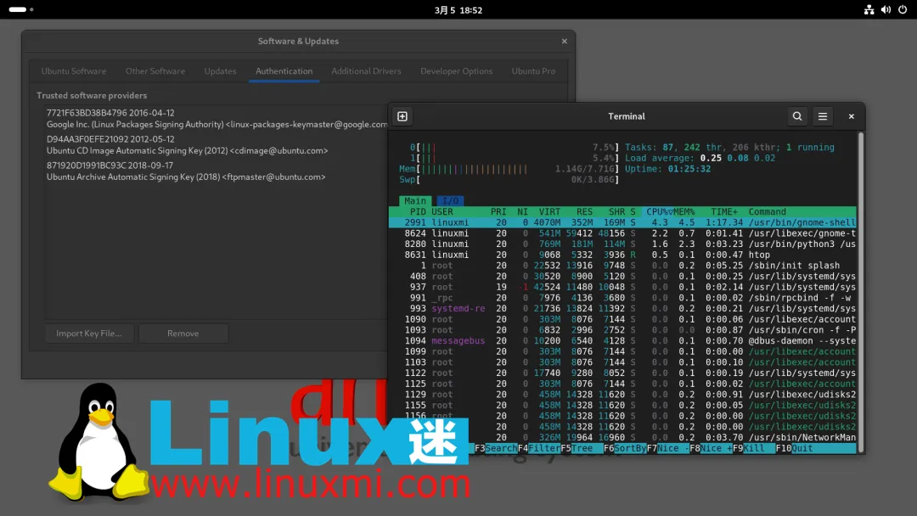The width and height of the screenshot is (917, 516).
Task: Click the Import Key File... button
Action: [x=89, y=333]
